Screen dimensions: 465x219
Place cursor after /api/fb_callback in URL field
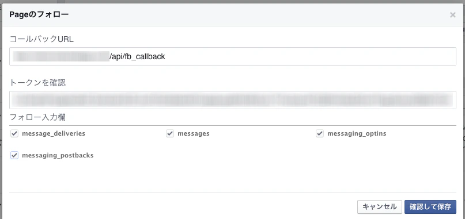tap(165, 56)
